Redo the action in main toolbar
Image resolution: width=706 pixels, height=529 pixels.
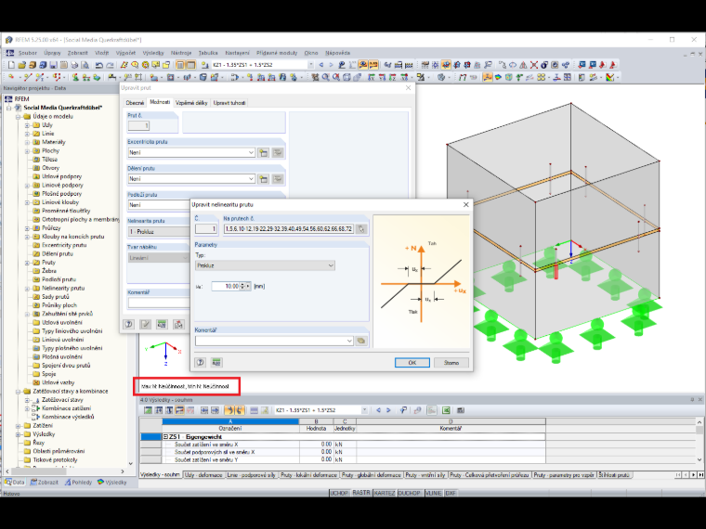pos(110,65)
